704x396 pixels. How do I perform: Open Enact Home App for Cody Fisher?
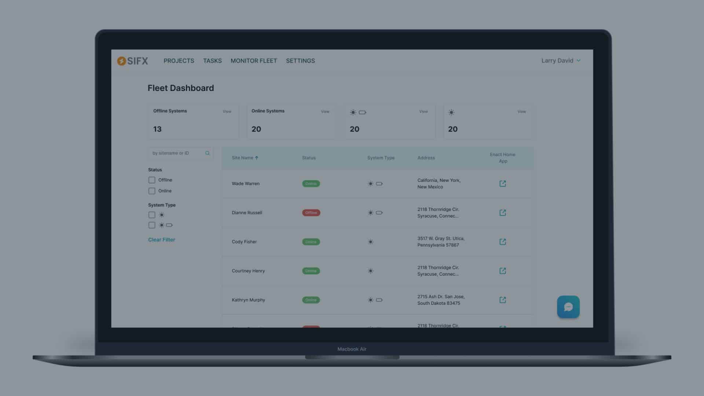[502, 242]
